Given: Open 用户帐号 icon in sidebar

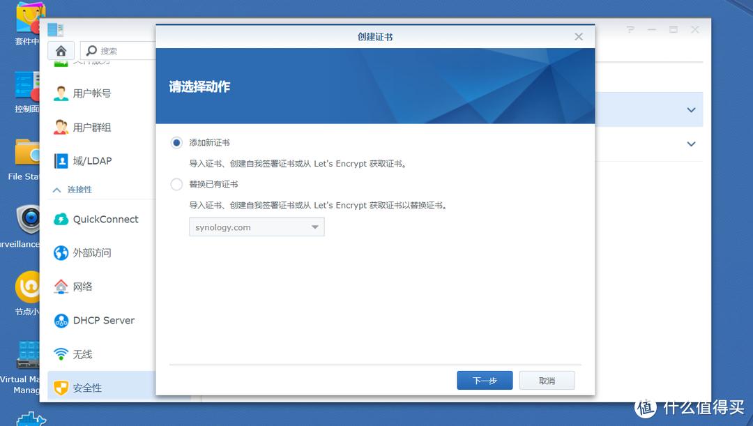Looking at the screenshot, I should 61,93.
